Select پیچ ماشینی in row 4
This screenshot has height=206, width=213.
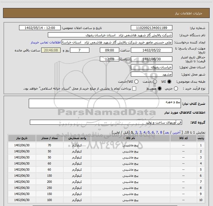130,163
